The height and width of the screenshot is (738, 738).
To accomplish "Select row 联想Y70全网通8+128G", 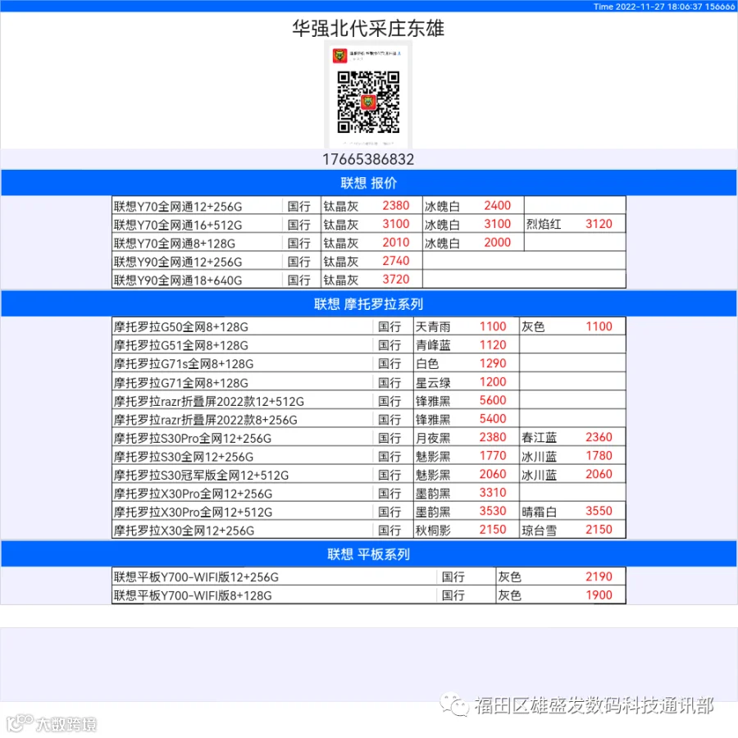I will point(368,243).
